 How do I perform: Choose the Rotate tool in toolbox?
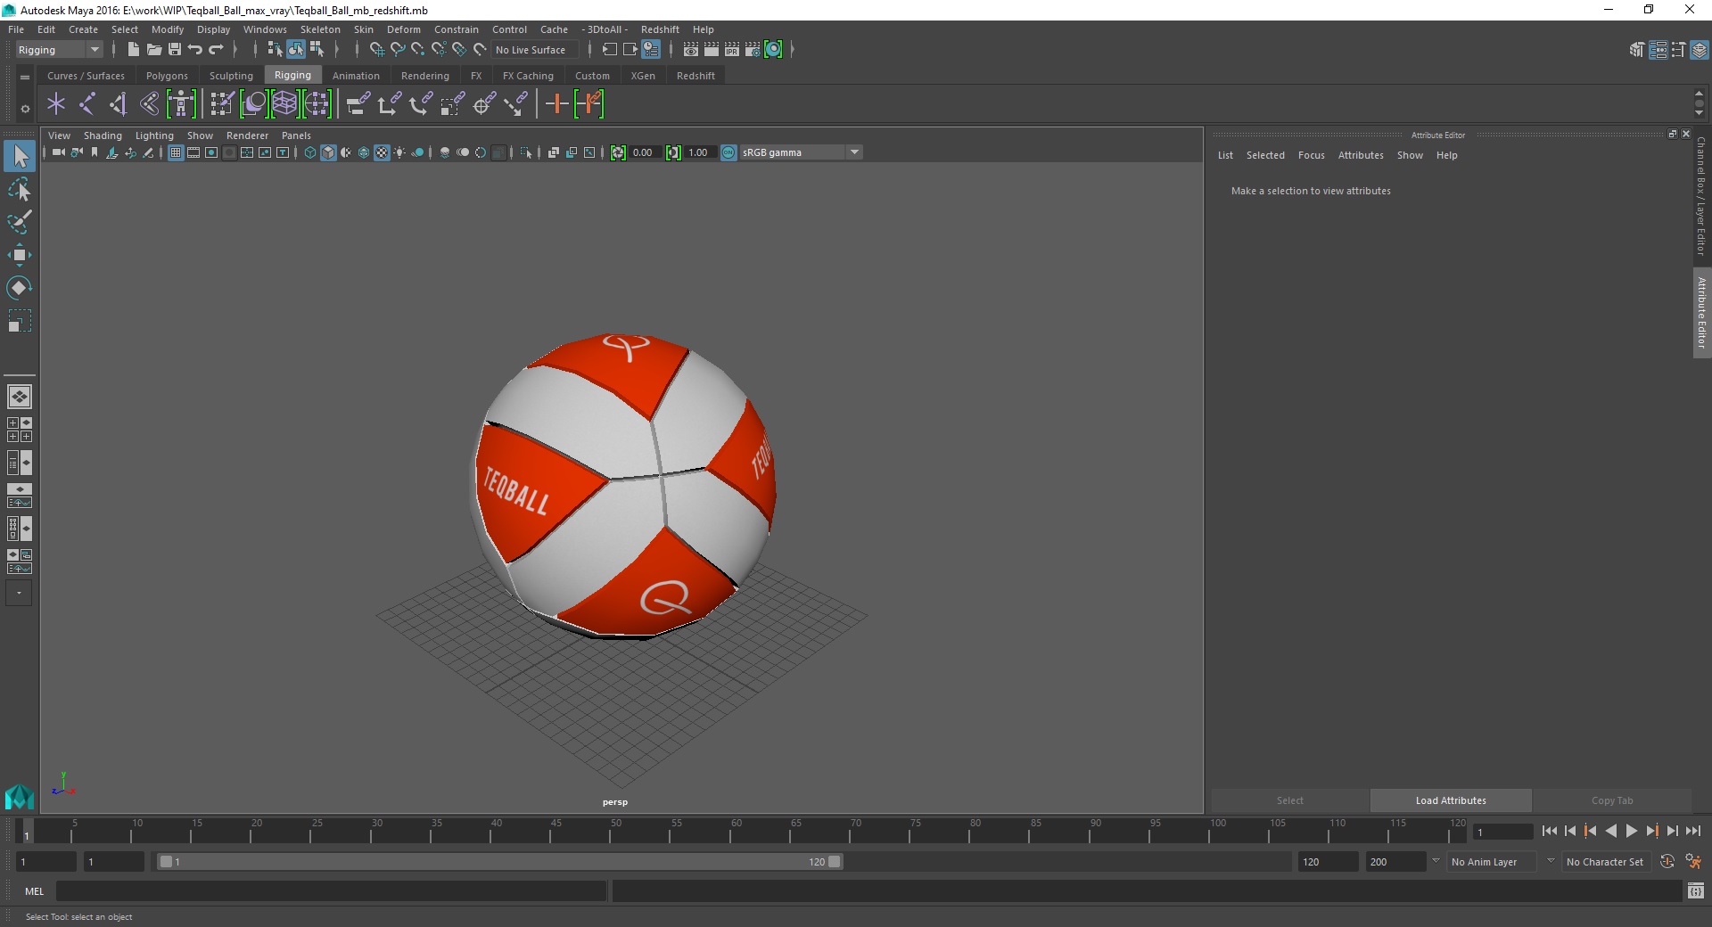point(19,287)
